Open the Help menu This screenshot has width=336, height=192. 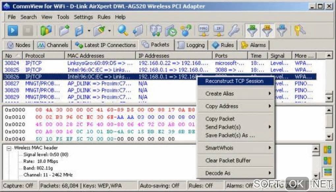[x=120, y=17]
